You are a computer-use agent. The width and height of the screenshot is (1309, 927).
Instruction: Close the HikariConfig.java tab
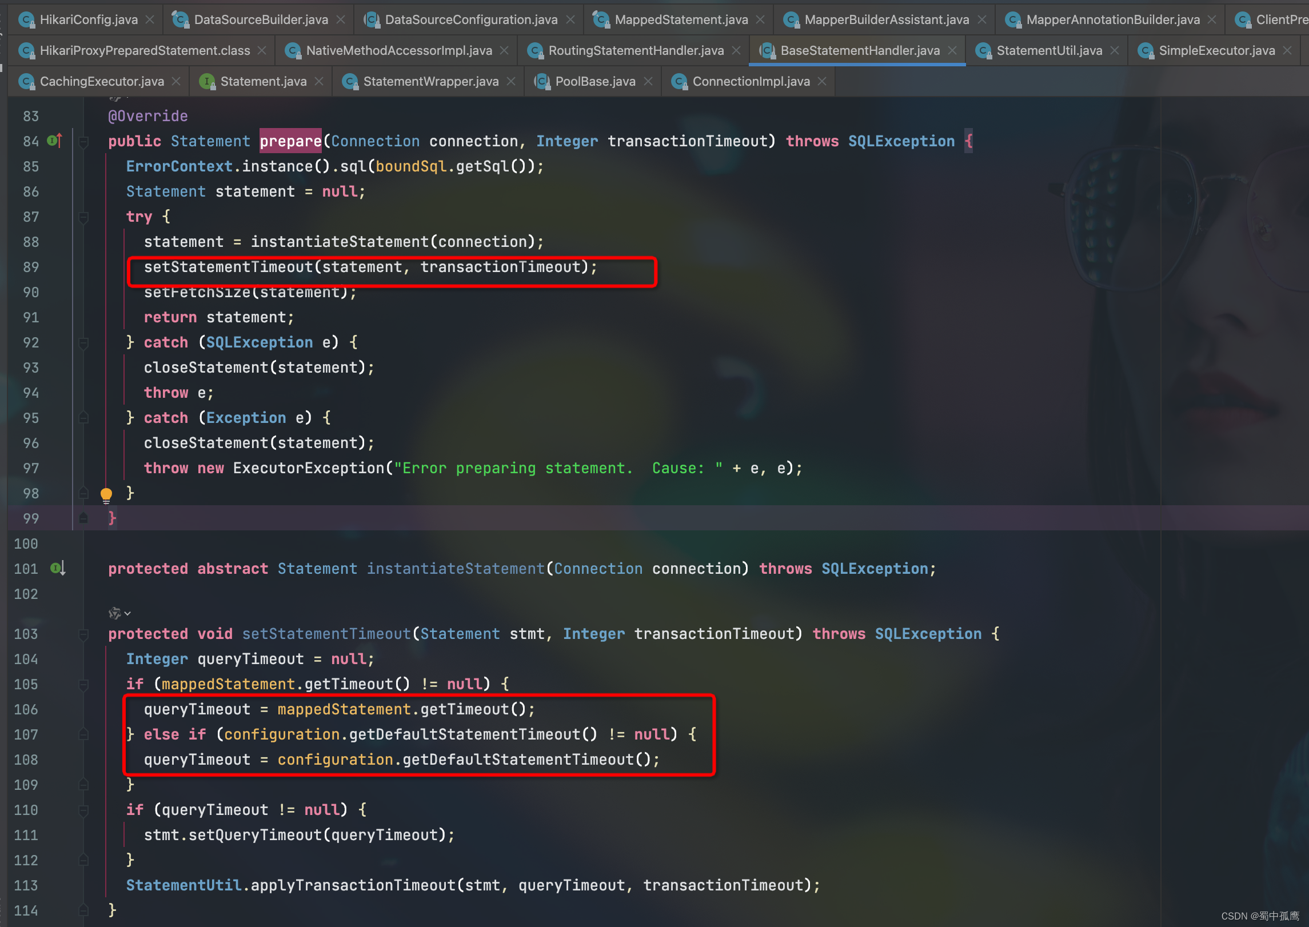point(150,19)
